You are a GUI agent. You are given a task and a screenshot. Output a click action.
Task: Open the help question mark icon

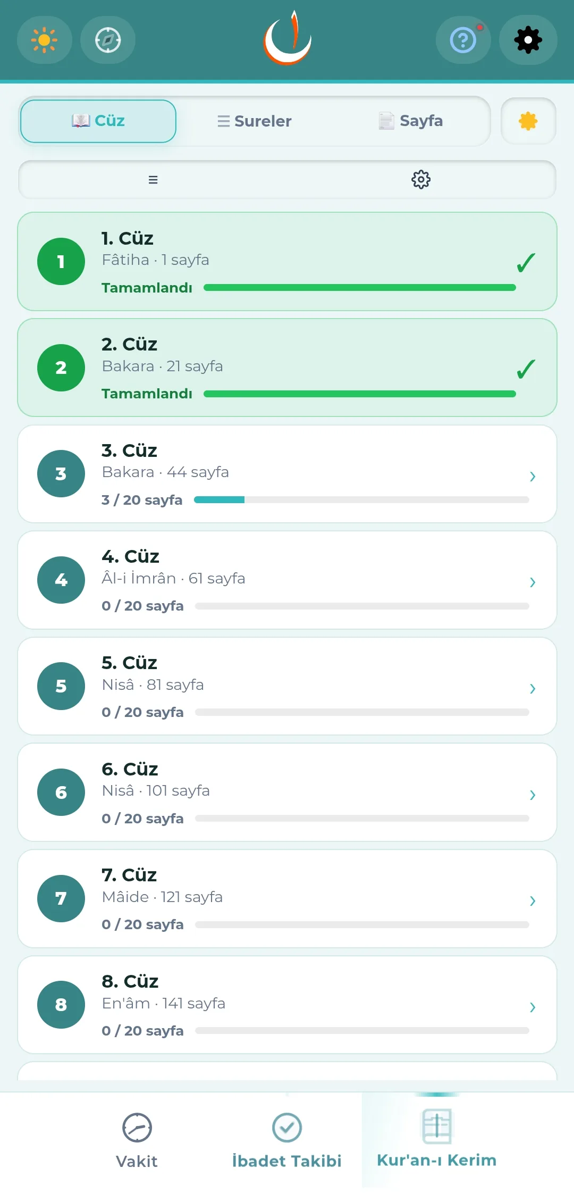pos(463,40)
